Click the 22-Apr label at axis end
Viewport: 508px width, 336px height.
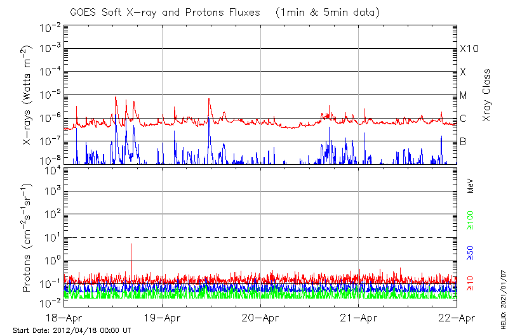(x=456, y=319)
